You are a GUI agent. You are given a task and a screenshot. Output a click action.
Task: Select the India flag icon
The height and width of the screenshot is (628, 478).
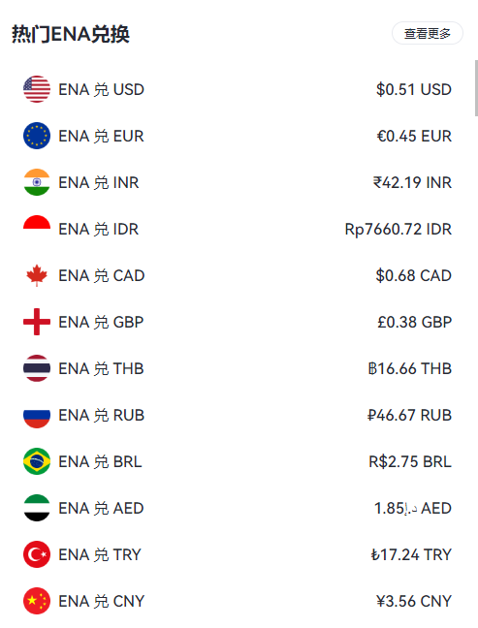point(37,182)
